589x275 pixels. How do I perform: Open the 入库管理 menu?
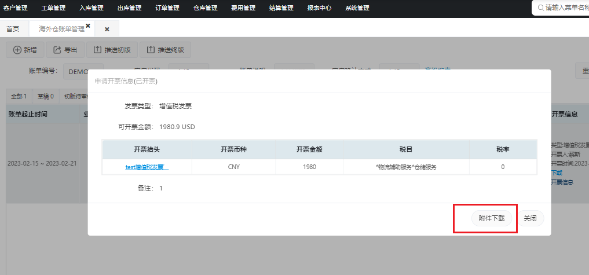[92, 8]
